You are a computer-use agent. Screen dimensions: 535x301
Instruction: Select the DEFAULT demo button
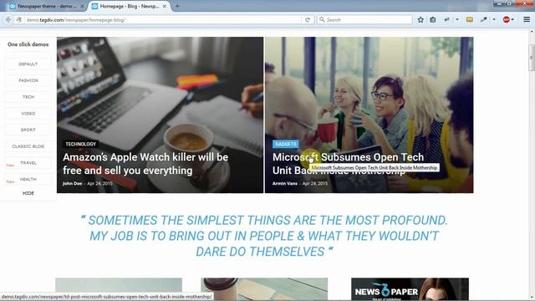point(28,64)
